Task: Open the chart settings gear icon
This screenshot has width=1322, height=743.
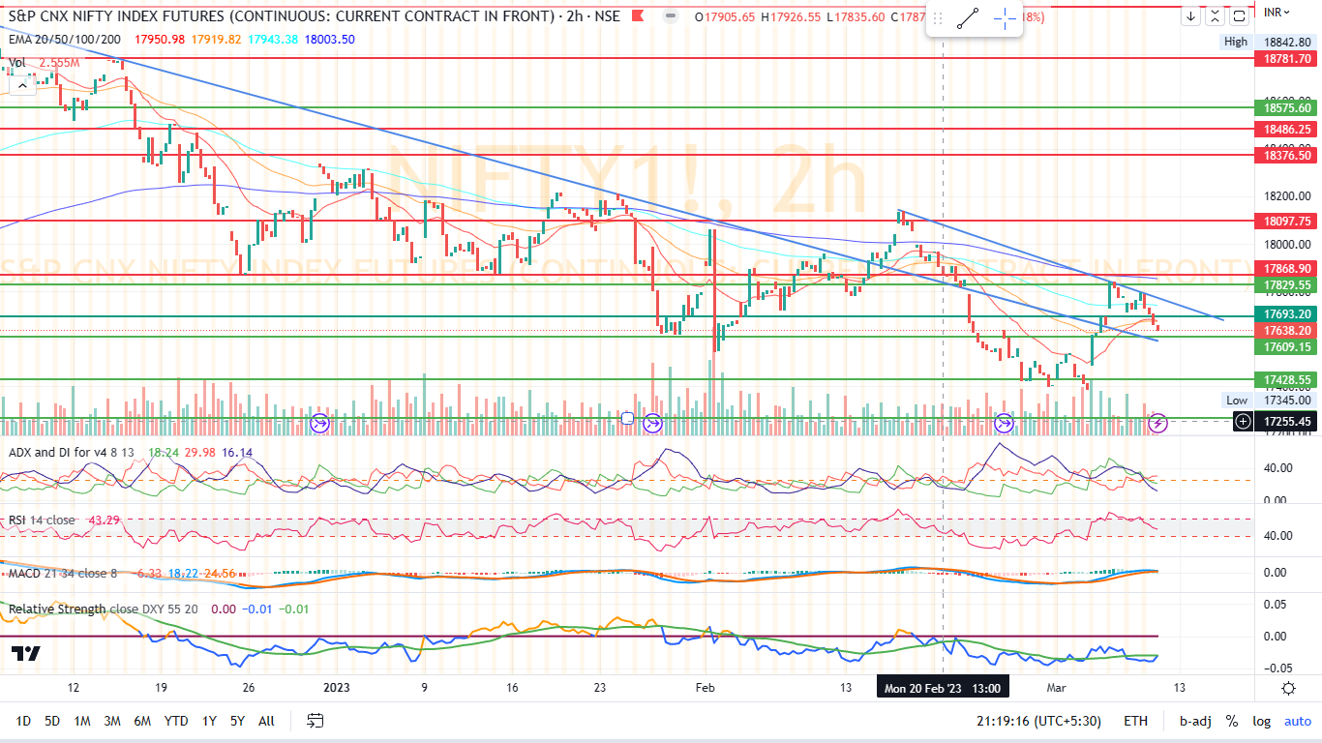Action: pyautogui.click(x=1288, y=688)
